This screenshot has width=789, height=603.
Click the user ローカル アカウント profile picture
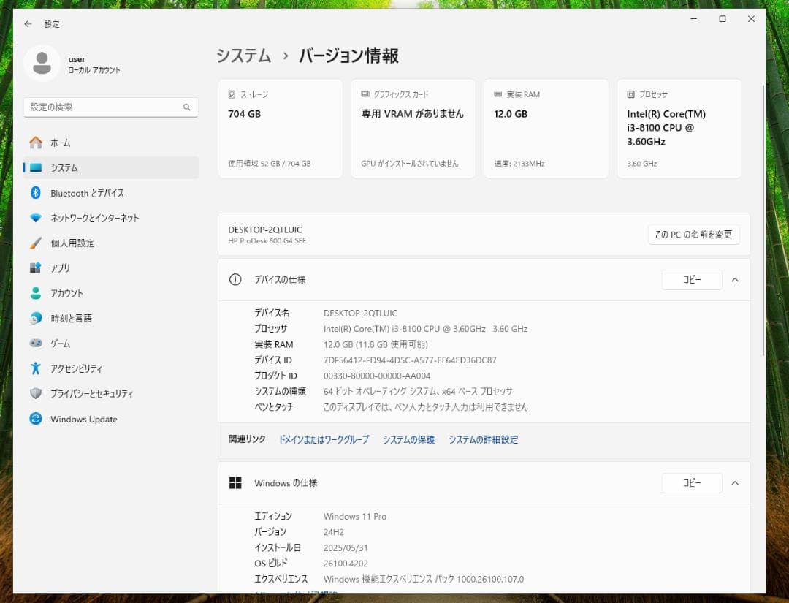point(42,64)
